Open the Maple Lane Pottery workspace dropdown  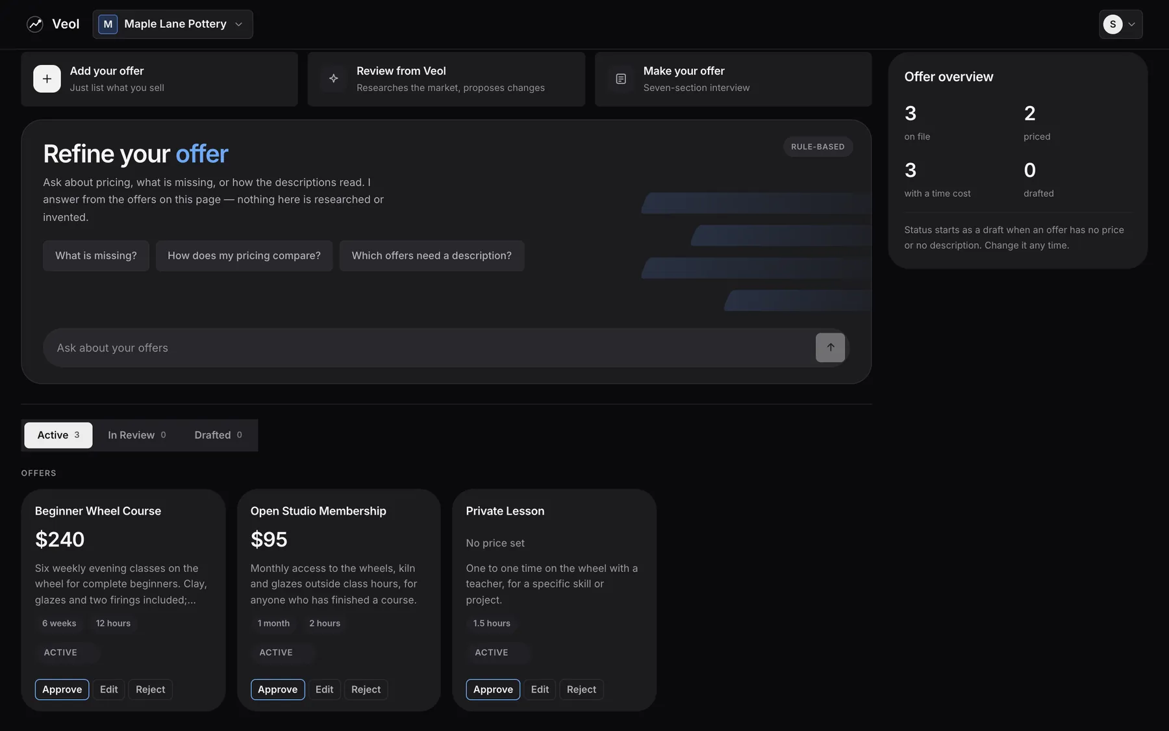[x=173, y=24]
